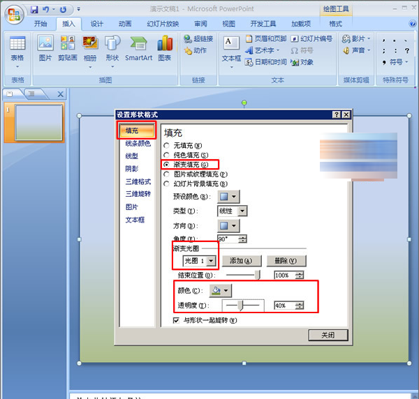The height and width of the screenshot is (399, 419).
Task: Open shadow (阴影) settings
Action: click(x=132, y=169)
